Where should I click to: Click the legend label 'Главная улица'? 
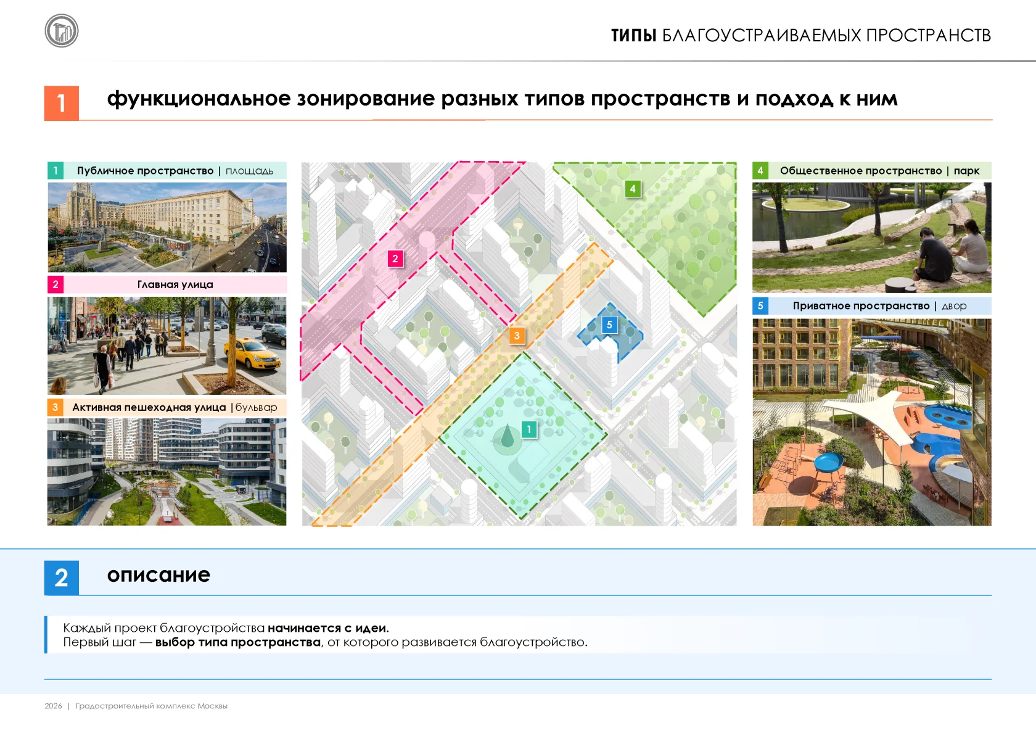175,284
